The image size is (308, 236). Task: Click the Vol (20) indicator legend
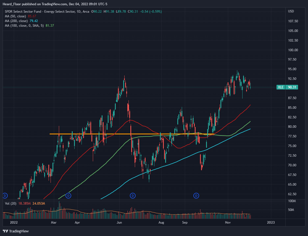click(10, 204)
